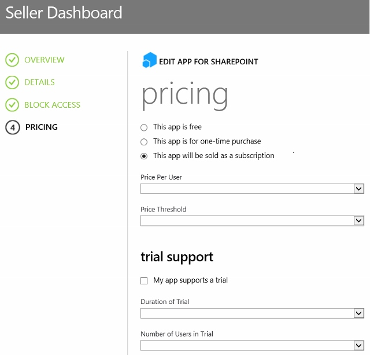Click the Overview green checkmark icon
The width and height of the screenshot is (370, 355).
coord(12,60)
